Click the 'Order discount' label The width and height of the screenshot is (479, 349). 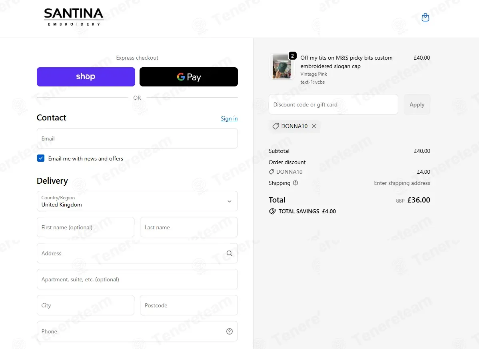click(287, 162)
